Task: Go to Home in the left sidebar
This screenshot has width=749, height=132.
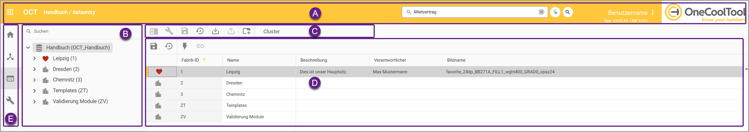Action: click(x=10, y=35)
